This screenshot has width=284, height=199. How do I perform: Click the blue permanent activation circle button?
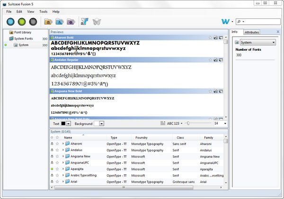(10, 22)
